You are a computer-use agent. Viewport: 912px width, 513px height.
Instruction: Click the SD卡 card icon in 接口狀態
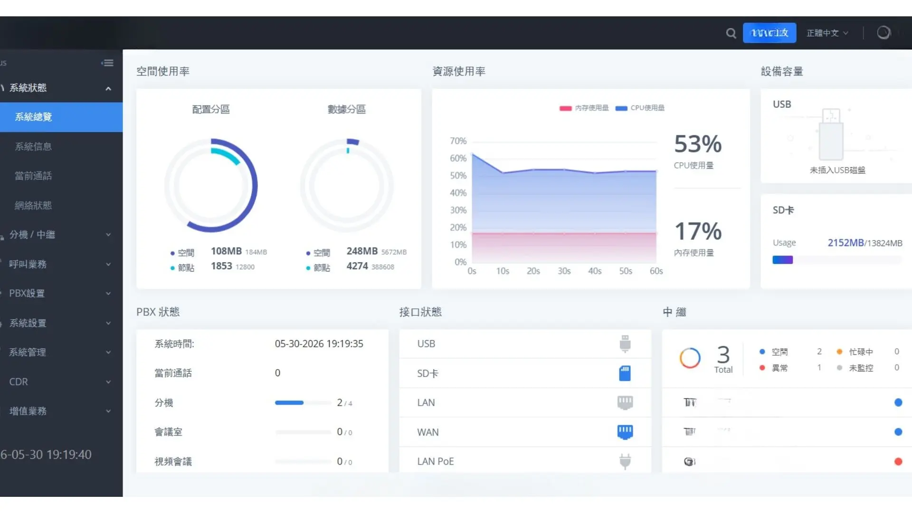coord(625,373)
